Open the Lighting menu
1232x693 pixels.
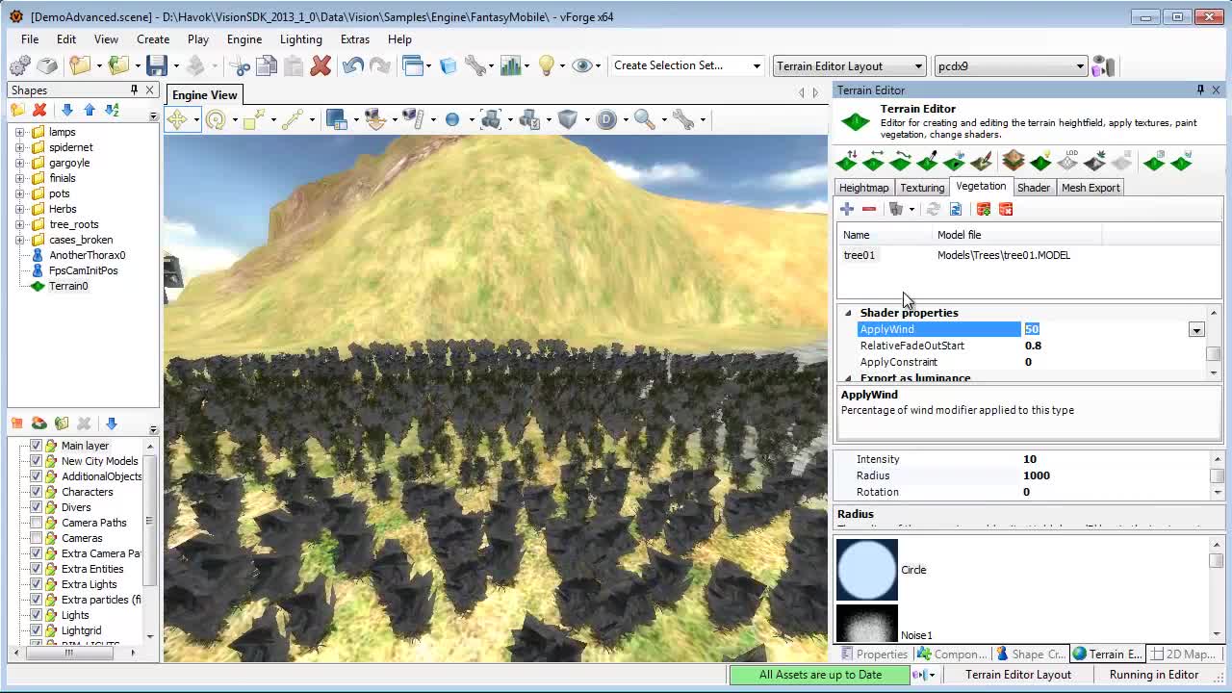coord(300,39)
